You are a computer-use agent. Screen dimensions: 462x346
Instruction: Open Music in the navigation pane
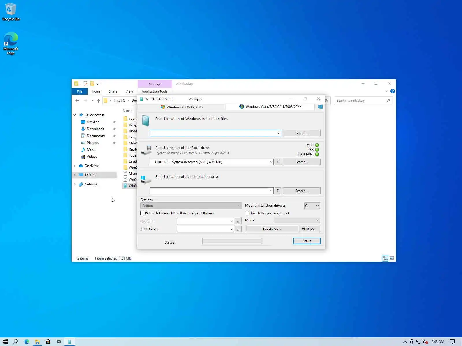tap(91, 150)
